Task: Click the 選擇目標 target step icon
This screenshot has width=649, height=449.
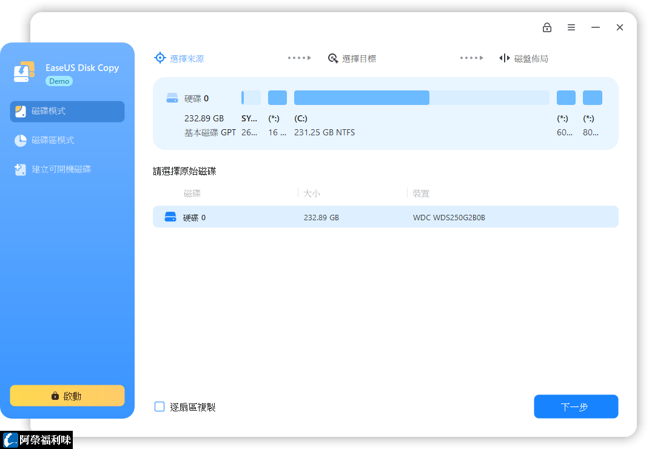Action: click(333, 58)
